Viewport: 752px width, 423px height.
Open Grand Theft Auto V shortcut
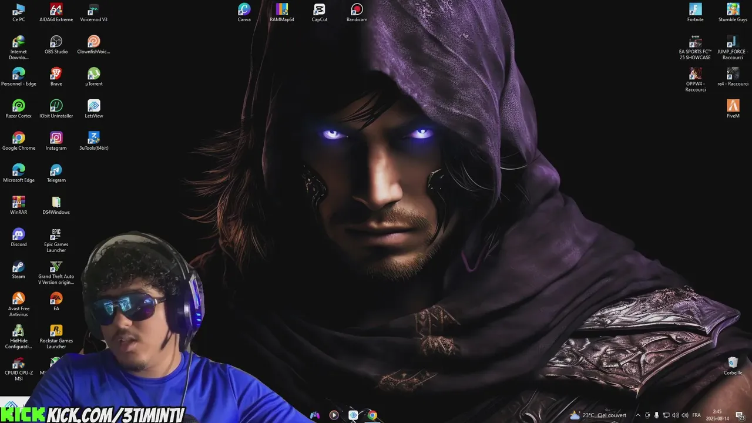tap(56, 273)
